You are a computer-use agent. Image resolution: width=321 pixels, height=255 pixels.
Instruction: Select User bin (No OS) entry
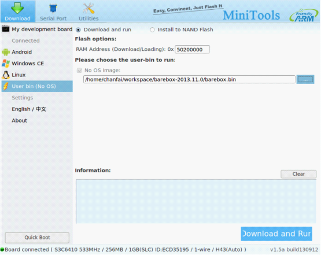click(x=37, y=86)
